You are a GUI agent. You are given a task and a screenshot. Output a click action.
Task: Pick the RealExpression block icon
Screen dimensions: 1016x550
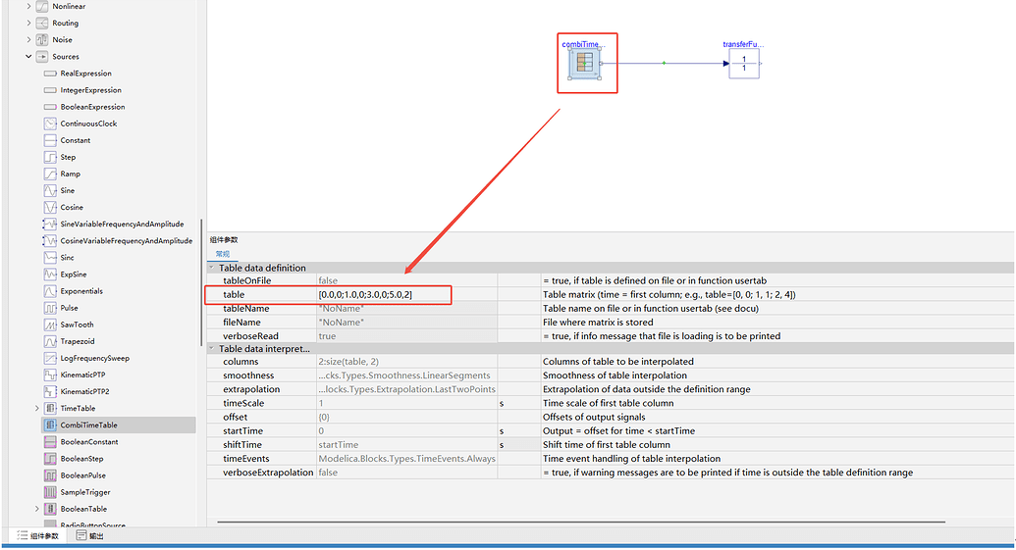coord(50,74)
